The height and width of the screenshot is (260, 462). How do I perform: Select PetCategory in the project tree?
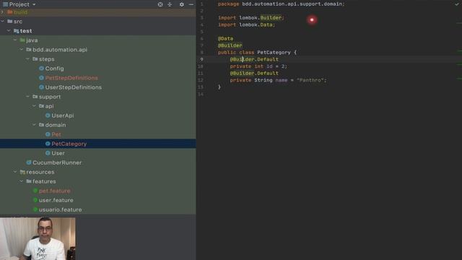(x=69, y=144)
